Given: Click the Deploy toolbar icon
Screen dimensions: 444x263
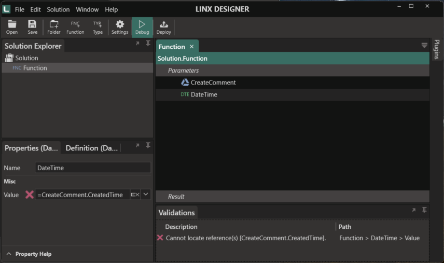Looking at the screenshot, I should pos(164,27).
